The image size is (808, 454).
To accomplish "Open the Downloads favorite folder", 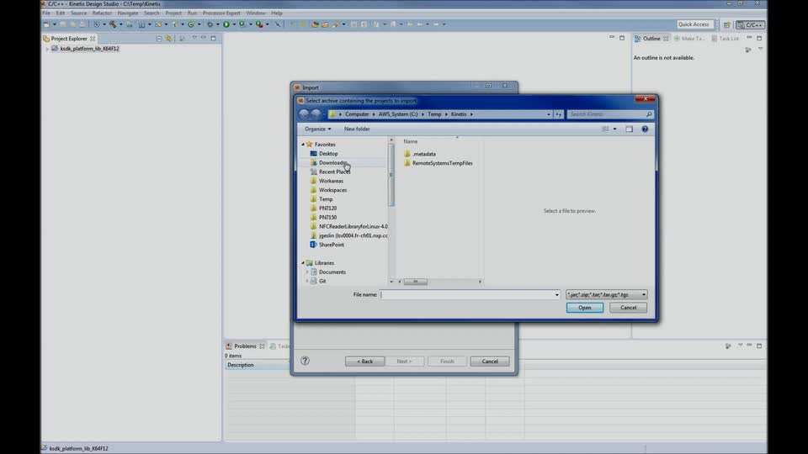I will [332, 163].
